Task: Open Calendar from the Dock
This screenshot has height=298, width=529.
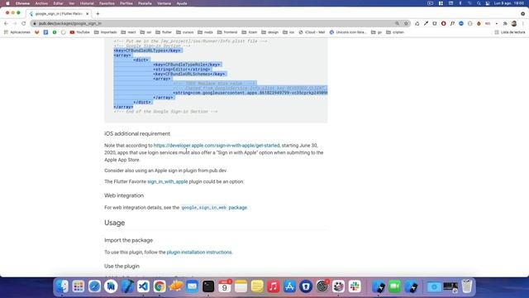Action: (x=224, y=286)
